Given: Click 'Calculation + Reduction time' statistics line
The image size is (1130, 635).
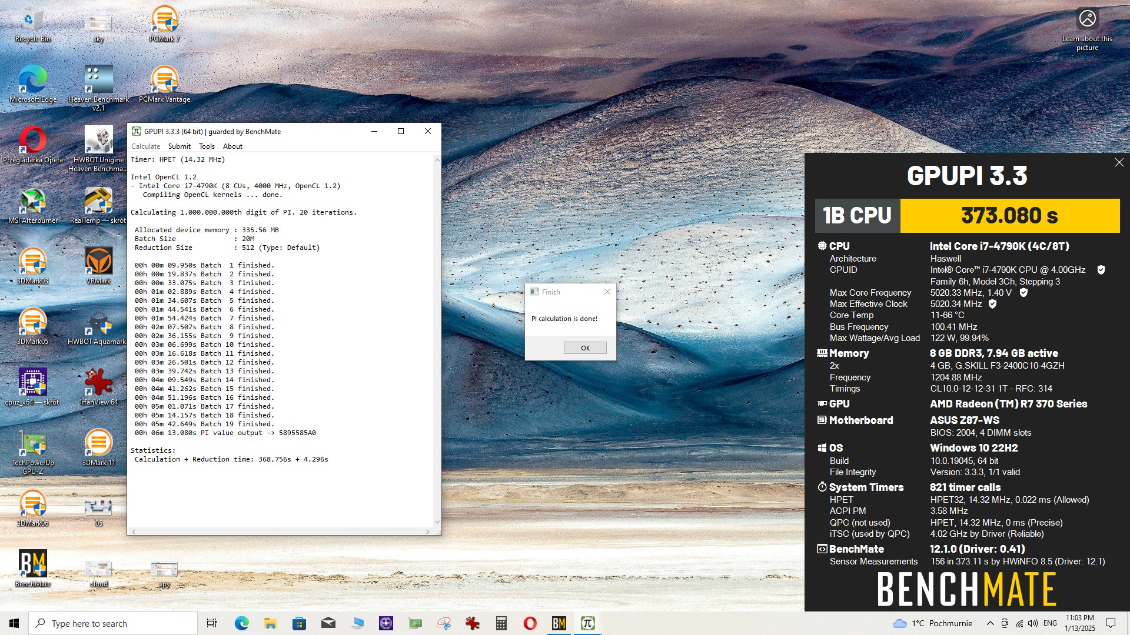Looking at the screenshot, I should [231, 459].
